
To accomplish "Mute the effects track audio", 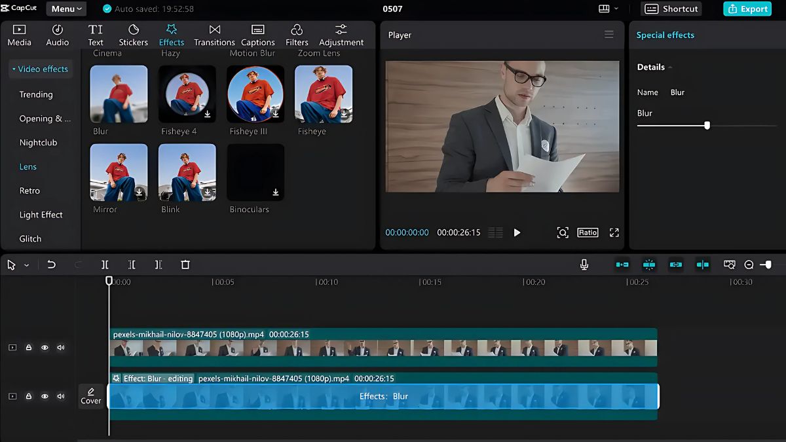I will 61,396.
